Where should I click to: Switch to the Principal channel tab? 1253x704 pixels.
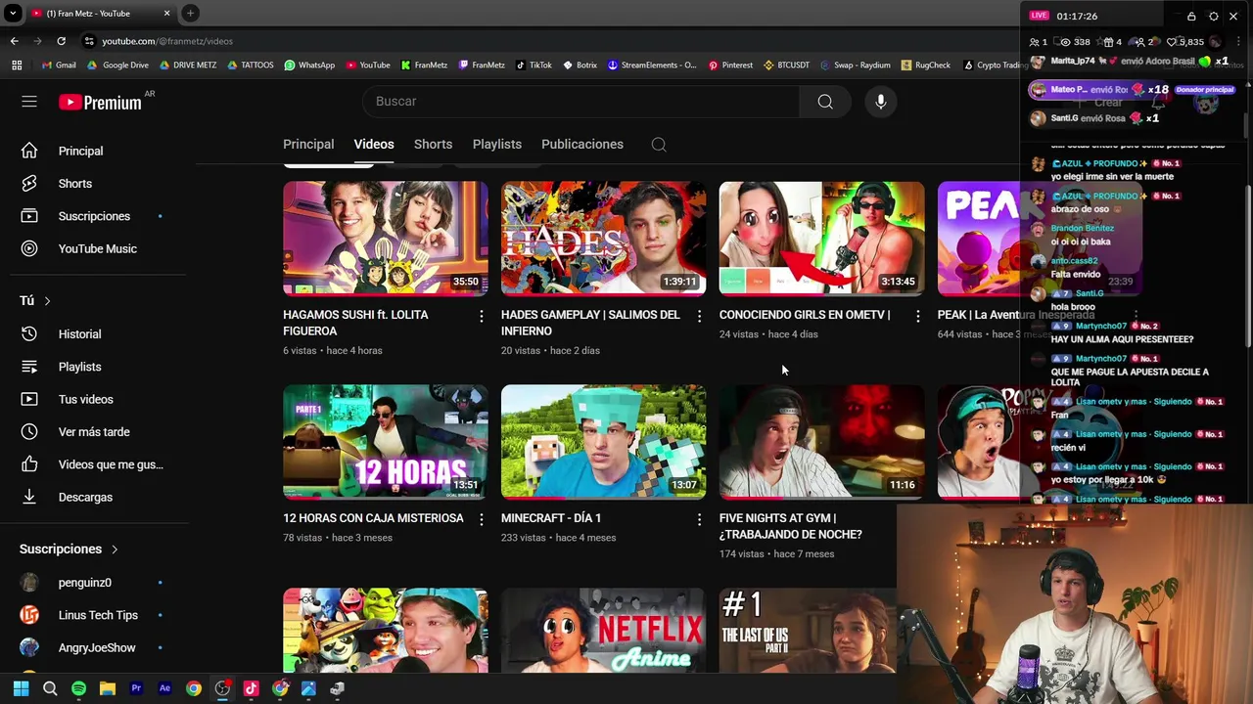point(308,145)
